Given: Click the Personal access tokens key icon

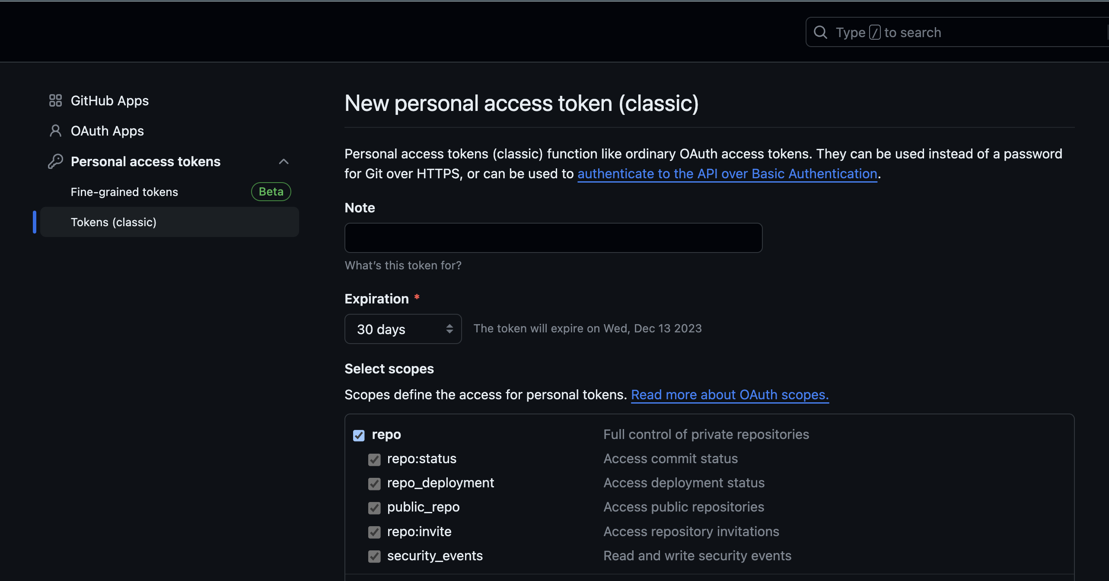Looking at the screenshot, I should [55, 161].
